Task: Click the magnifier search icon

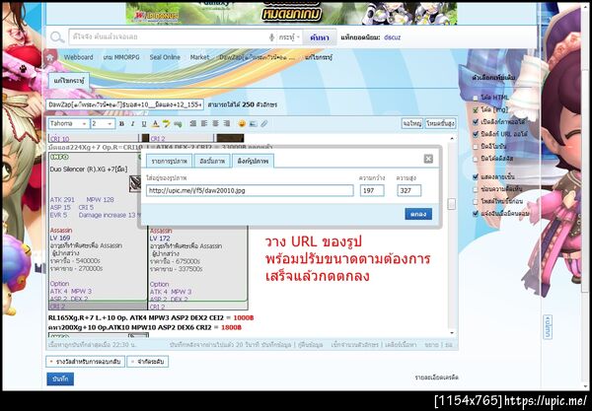Action: 57,37
